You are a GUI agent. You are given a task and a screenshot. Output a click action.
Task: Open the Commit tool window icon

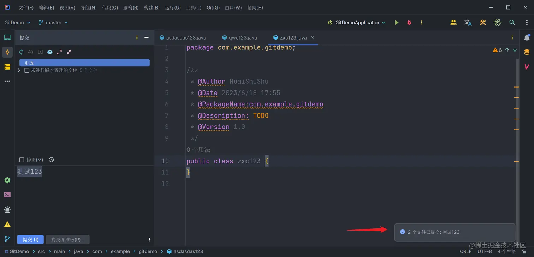tap(7, 52)
